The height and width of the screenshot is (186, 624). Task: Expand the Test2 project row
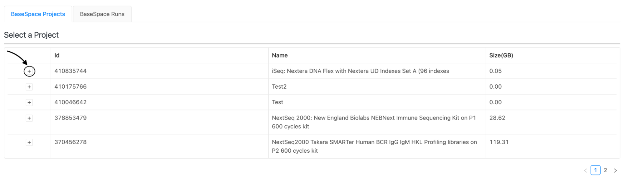click(x=29, y=87)
